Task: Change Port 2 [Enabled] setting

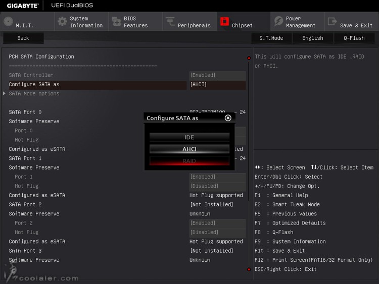Action: point(217,223)
